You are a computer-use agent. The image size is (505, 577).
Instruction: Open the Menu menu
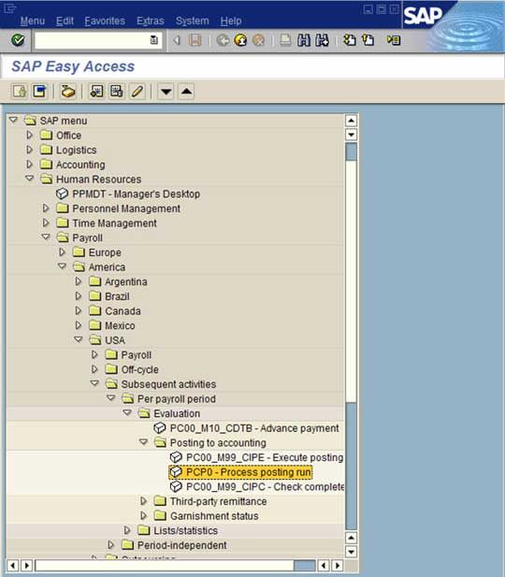[33, 21]
